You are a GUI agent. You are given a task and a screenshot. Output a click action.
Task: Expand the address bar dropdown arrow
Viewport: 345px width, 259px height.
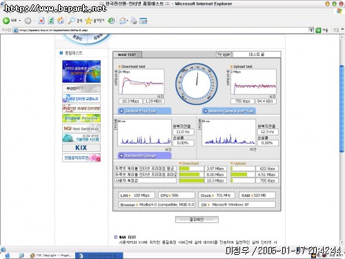point(311,30)
